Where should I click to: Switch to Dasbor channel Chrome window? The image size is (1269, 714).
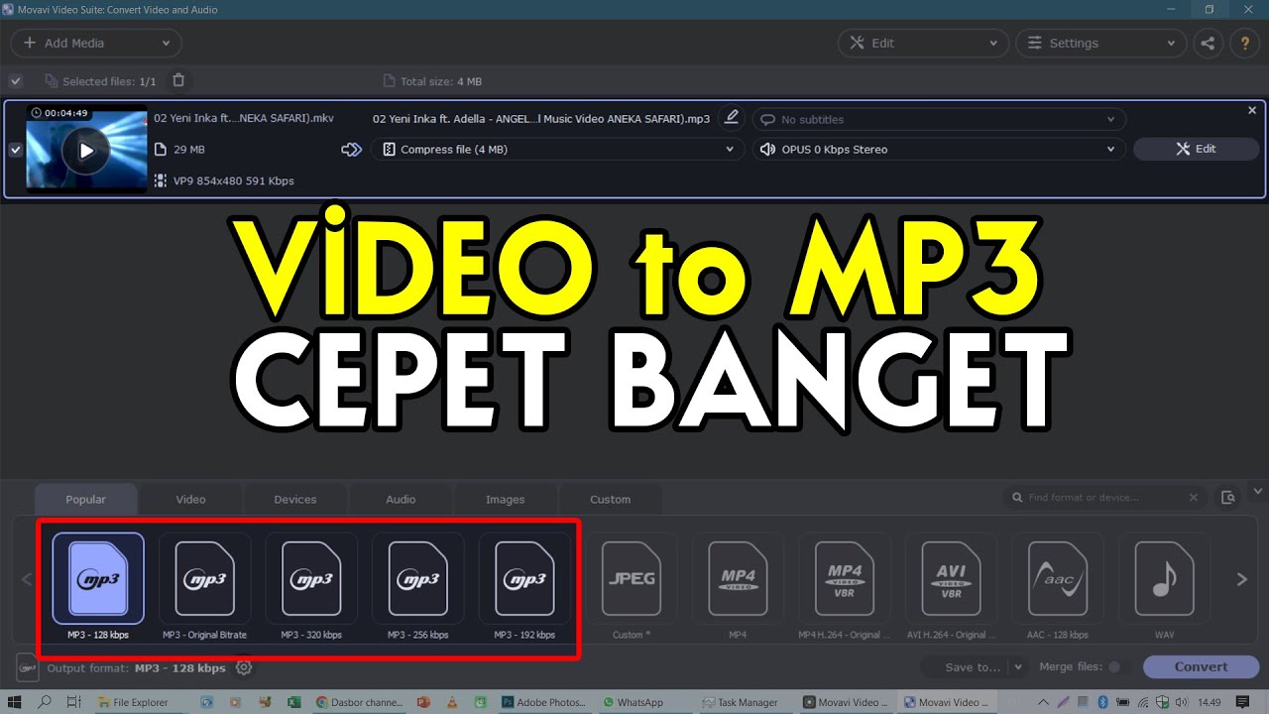coord(360,702)
